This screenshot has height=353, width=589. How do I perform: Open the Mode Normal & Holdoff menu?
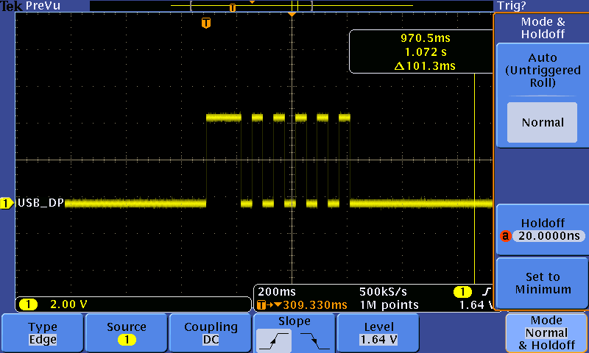point(546,332)
